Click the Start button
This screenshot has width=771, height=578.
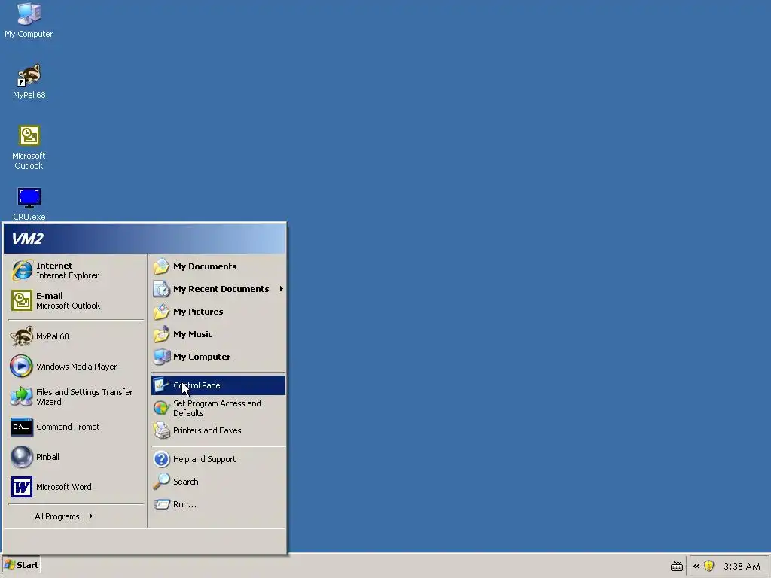pos(21,565)
